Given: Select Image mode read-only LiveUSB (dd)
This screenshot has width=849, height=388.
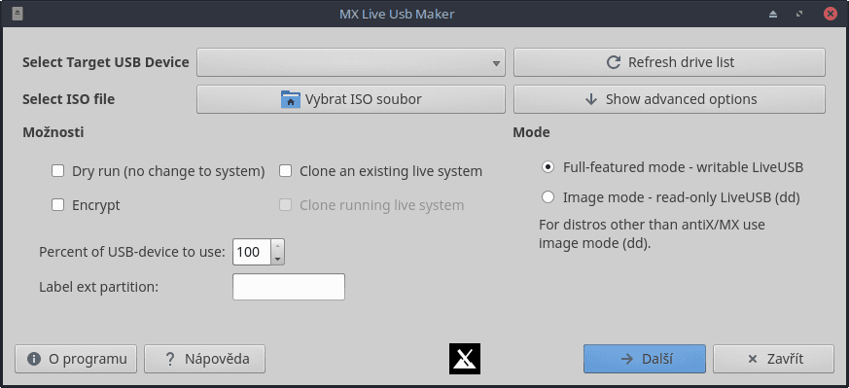Looking at the screenshot, I should coord(548,197).
